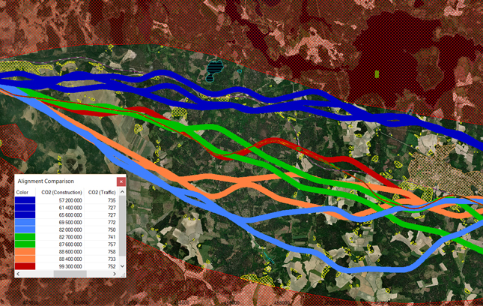Click traffic value 750

click(x=112, y=229)
